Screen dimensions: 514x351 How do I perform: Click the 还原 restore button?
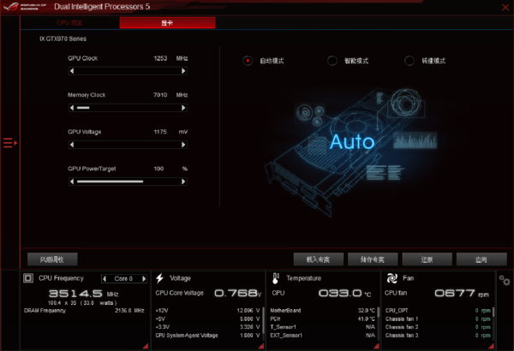pyautogui.click(x=427, y=259)
